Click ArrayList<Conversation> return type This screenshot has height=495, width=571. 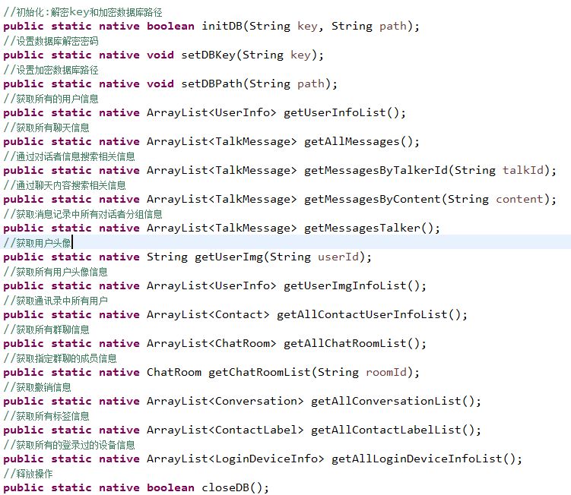[225, 402]
